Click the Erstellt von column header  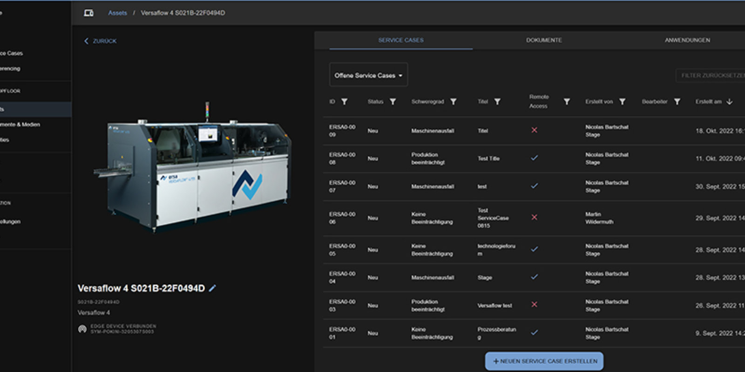coord(599,101)
